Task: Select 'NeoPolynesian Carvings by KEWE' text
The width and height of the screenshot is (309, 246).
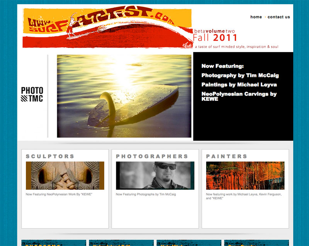Action: [x=239, y=96]
